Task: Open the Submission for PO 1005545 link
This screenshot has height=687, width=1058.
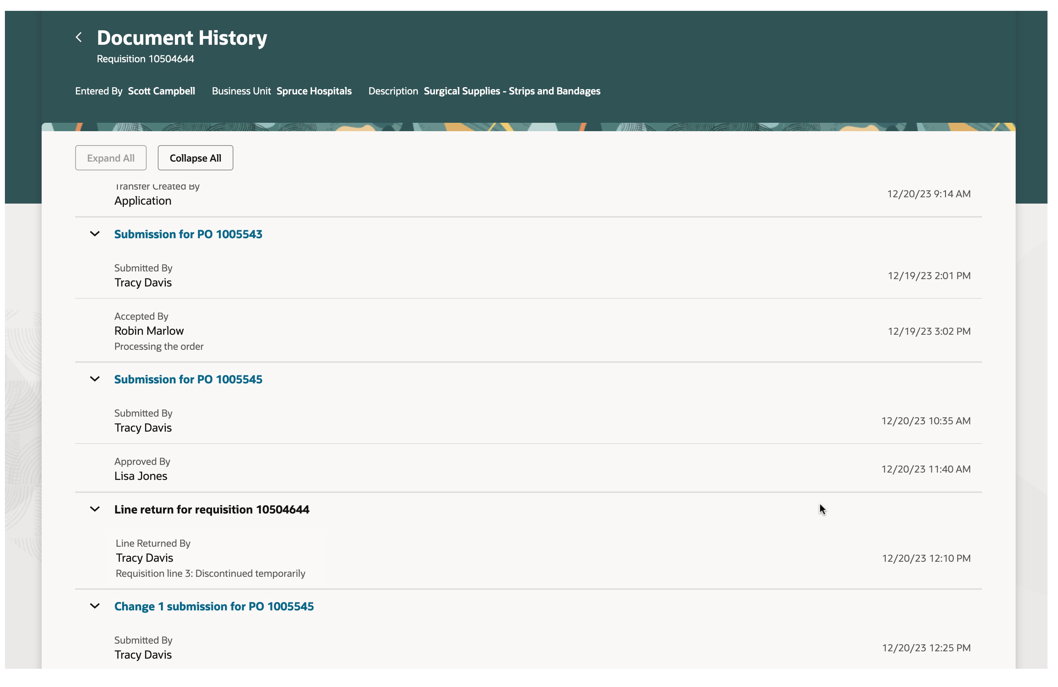Action: (188, 380)
